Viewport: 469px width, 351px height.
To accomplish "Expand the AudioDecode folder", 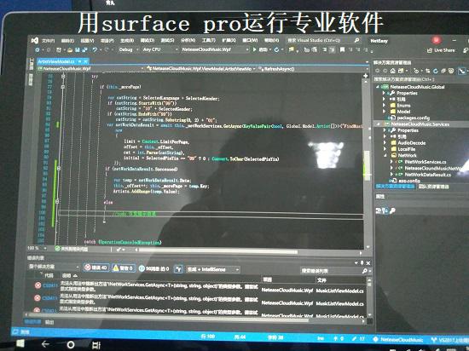I will click(x=385, y=143).
